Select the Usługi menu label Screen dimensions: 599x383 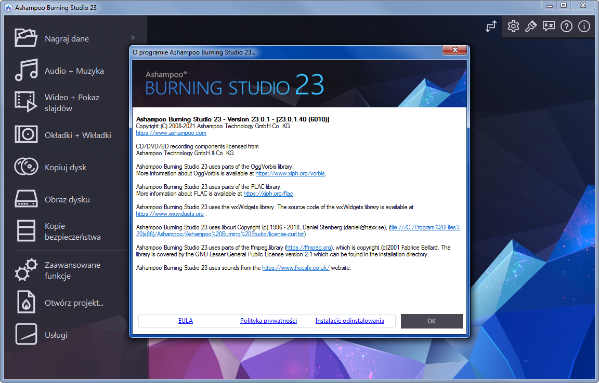[56, 335]
